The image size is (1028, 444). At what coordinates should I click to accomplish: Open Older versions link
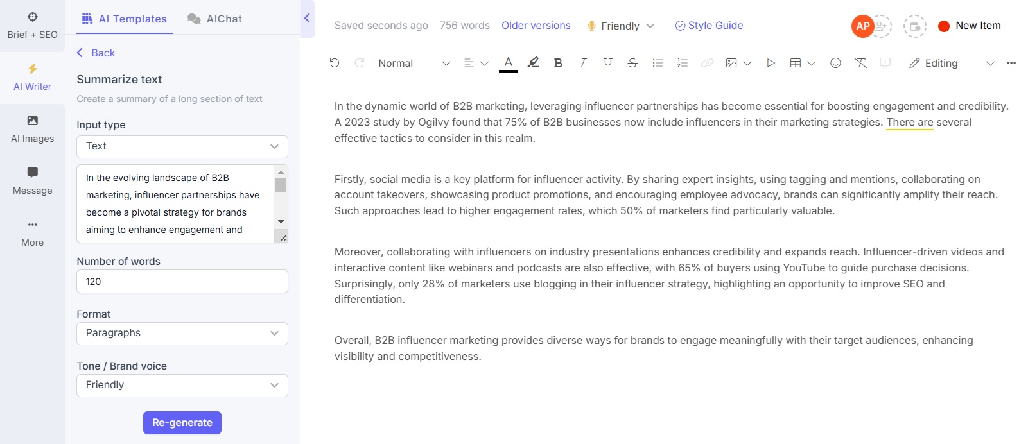coord(536,26)
